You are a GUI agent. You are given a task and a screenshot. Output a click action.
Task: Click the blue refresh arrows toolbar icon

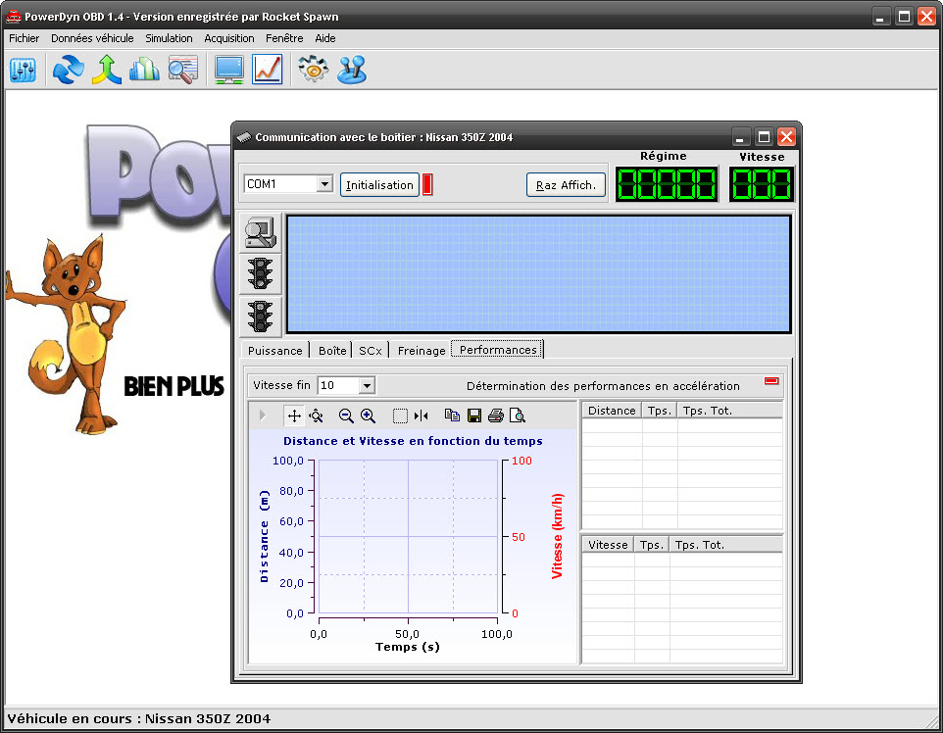pyautogui.click(x=69, y=70)
